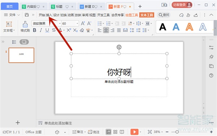Open the 视图 ribbon tab

[x=92, y=15]
